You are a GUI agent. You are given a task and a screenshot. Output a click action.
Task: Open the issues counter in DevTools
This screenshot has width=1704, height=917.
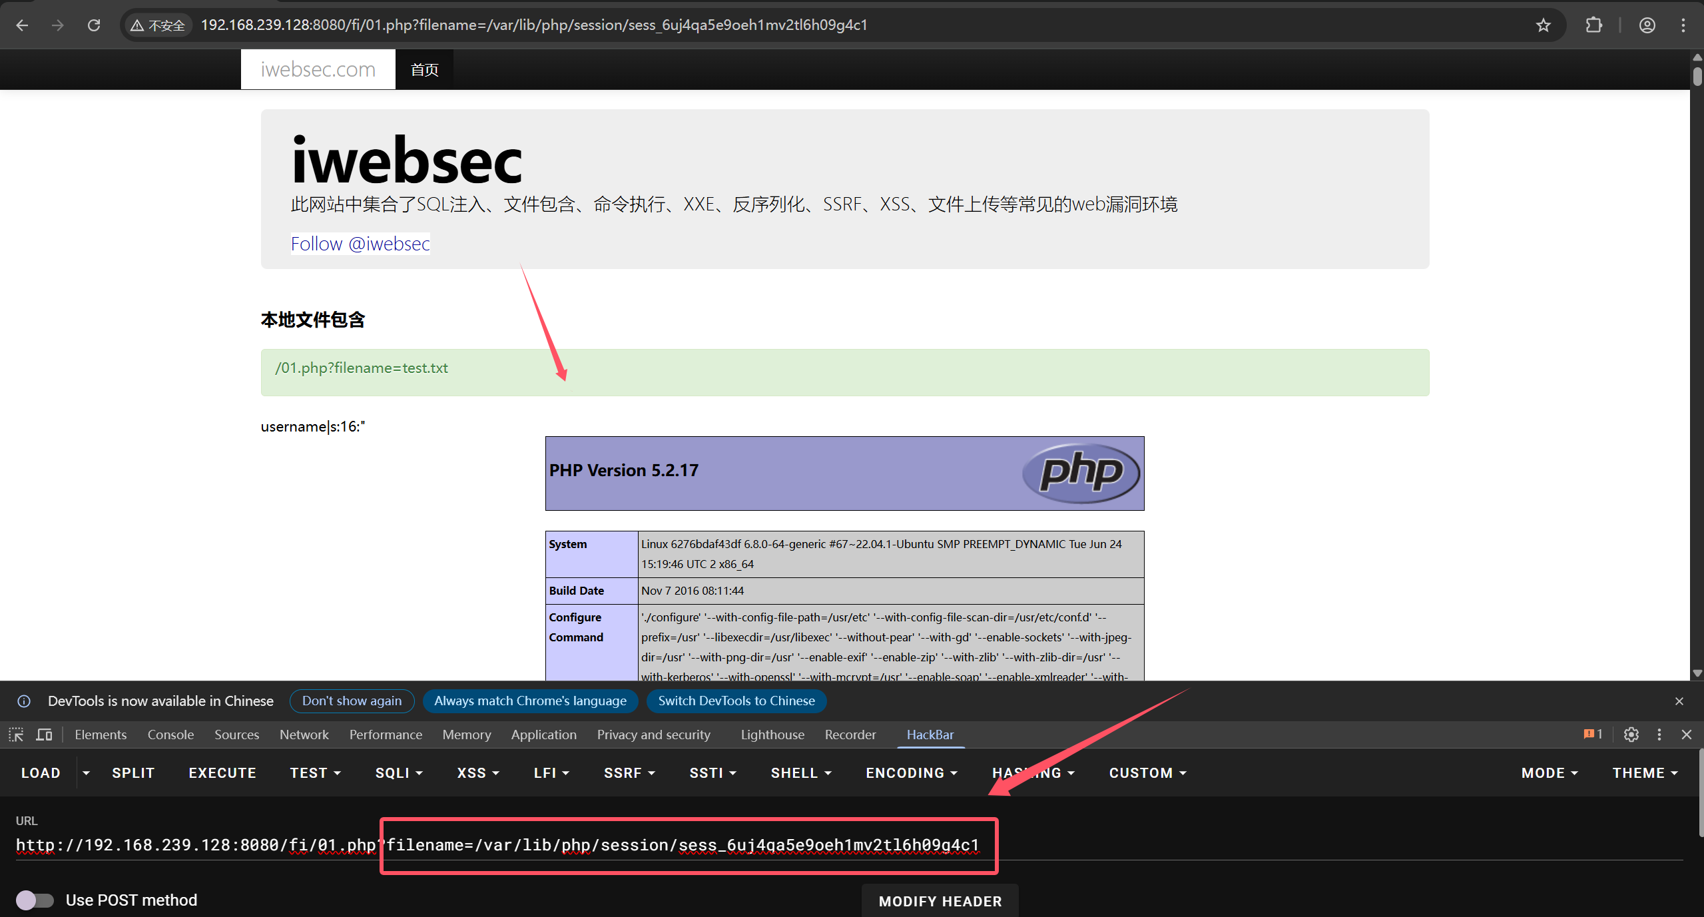pyautogui.click(x=1592, y=735)
